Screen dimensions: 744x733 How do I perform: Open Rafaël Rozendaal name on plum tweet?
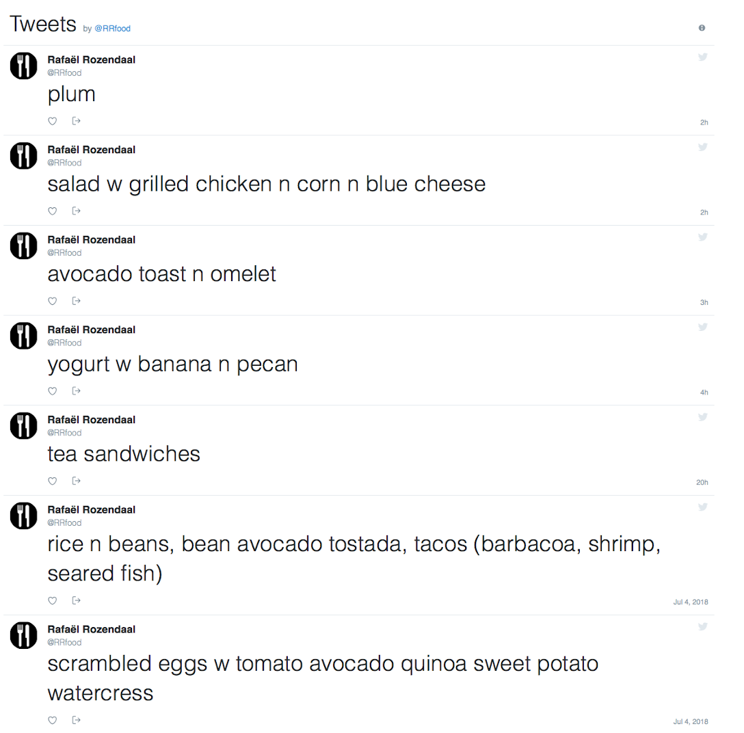[x=92, y=59]
